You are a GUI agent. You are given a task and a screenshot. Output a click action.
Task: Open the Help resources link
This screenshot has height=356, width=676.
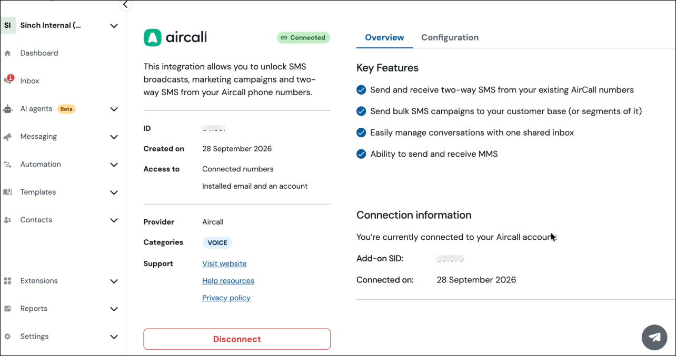228,281
